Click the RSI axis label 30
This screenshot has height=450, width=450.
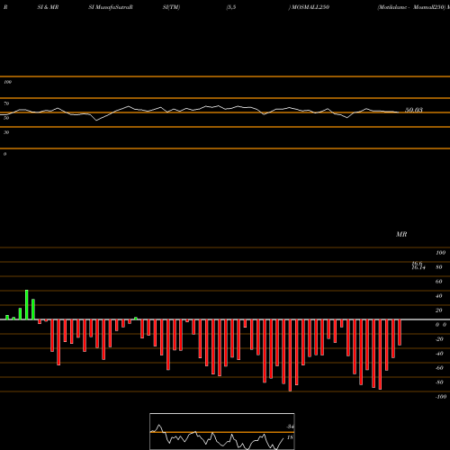coord(6,132)
